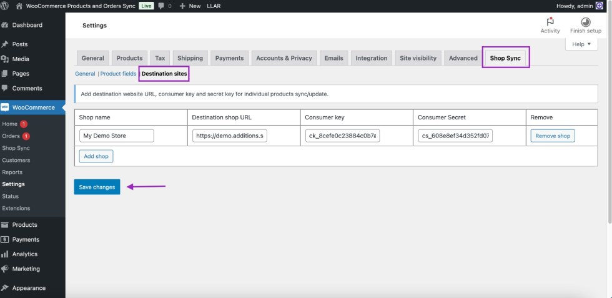The width and height of the screenshot is (612, 298).
Task: Click the Shop name input field
Action: click(117, 136)
